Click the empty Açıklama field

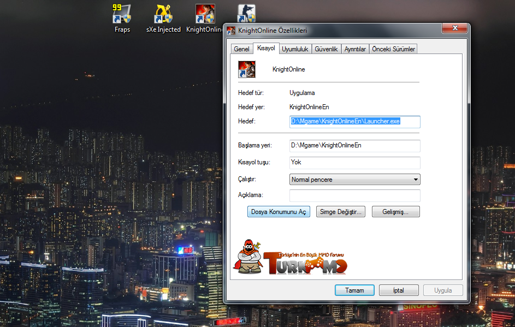(x=355, y=195)
